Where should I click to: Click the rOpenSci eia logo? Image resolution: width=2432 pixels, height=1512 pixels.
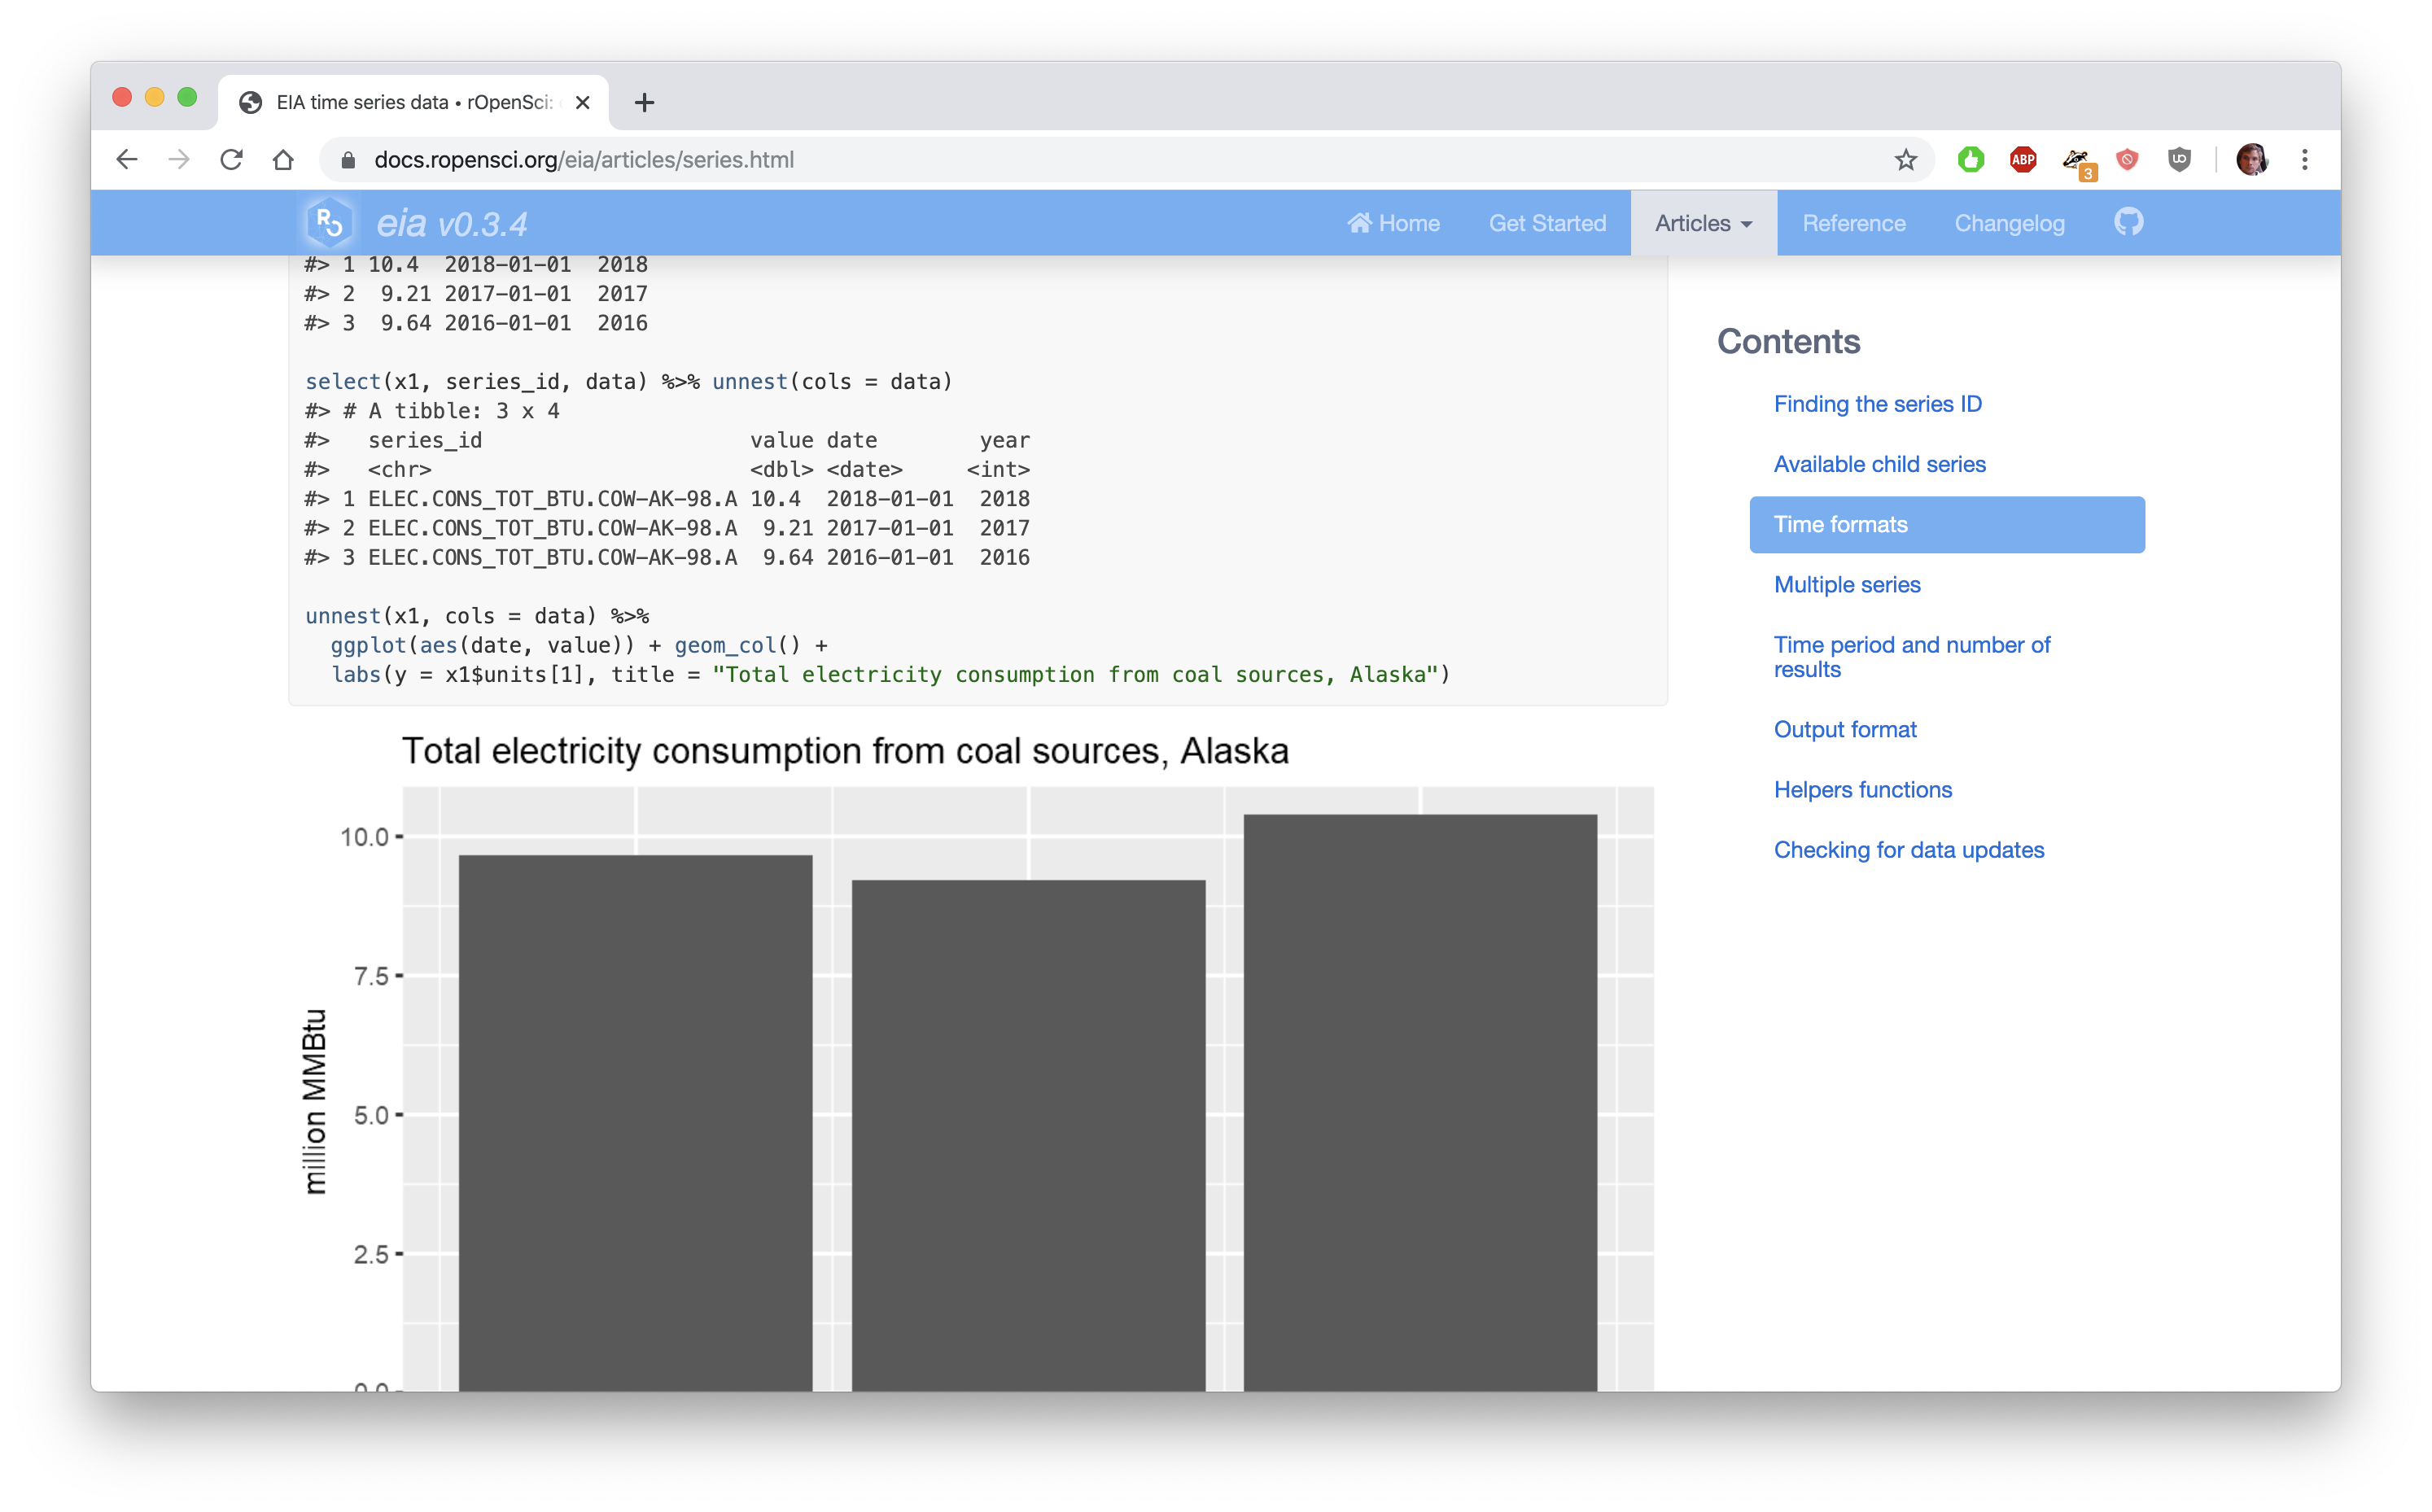point(329,222)
